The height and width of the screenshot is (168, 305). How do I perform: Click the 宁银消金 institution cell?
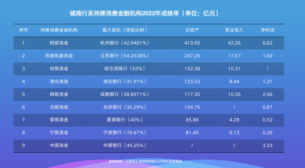(x=59, y=133)
